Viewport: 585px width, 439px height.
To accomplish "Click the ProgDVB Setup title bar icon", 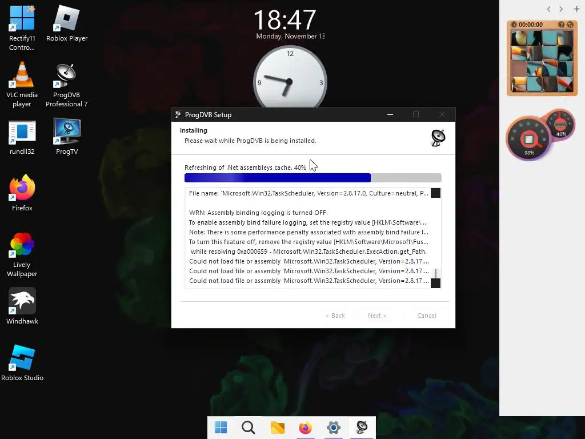I will (x=178, y=114).
